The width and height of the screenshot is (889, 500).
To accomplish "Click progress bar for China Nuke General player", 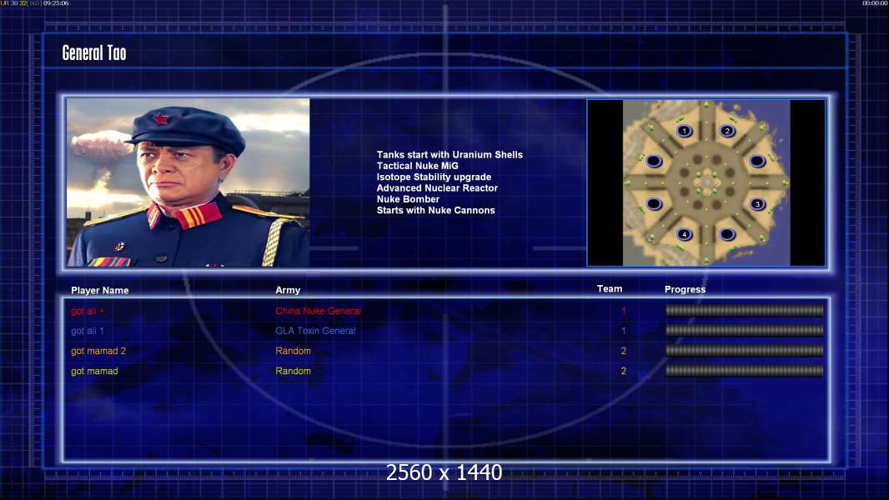I will tap(745, 310).
